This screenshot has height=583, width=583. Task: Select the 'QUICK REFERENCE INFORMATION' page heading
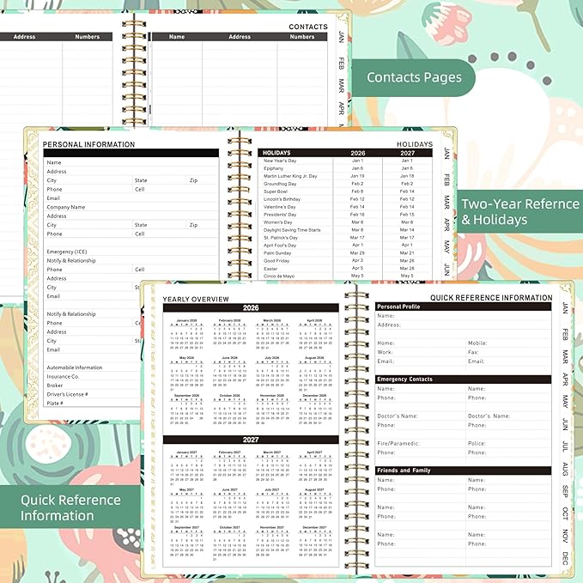click(491, 298)
